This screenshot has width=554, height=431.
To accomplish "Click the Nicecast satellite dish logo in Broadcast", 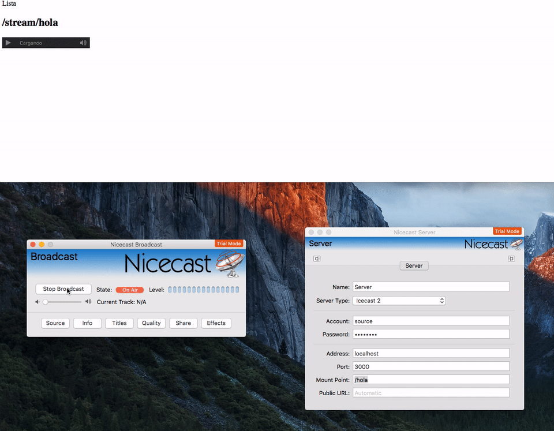I will (x=230, y=264).
